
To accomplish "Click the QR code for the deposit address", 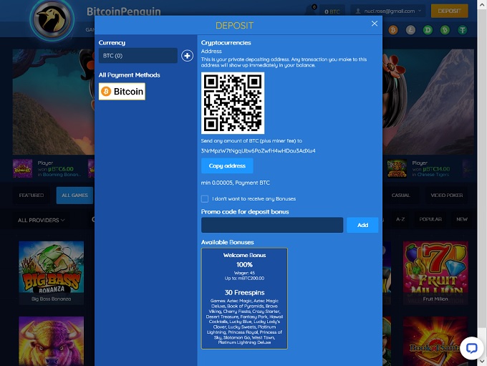I will coord(232,102).
